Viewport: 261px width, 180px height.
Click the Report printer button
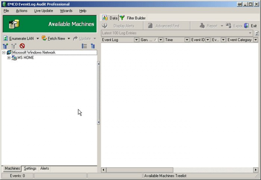pyautogui.click(x=209, y=26)
